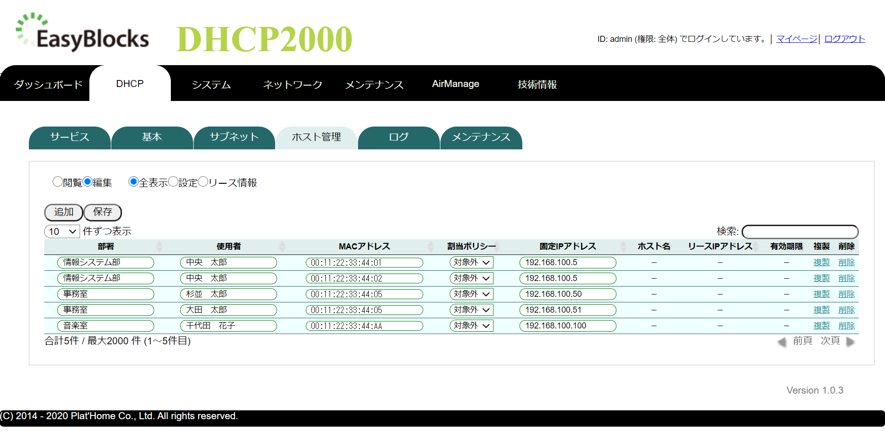Switch to the teal メンテナンス sub-tab
Screen dimensions: 885x435
pyautogui.click(x=481, y=138)
